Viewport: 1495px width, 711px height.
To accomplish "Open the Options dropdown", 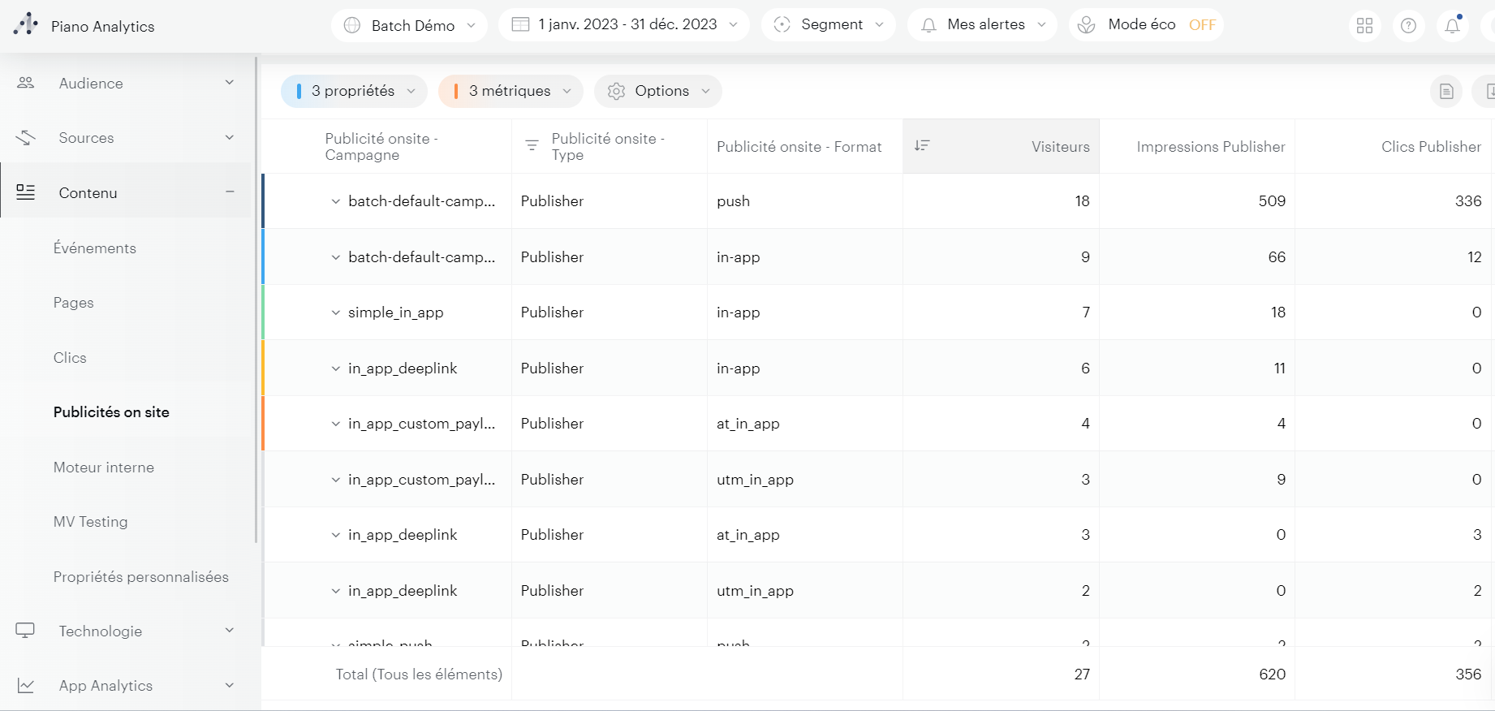I will (x=657, y=91).
